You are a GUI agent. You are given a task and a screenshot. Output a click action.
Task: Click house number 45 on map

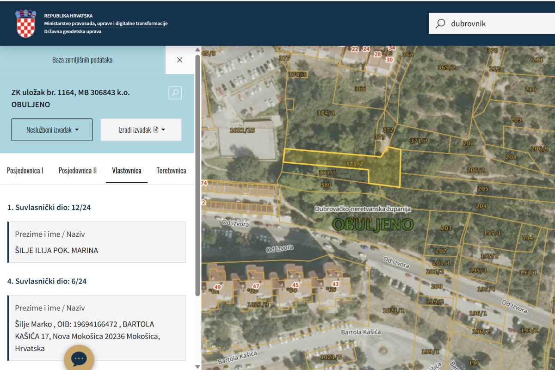pyautogui.click(x=295, y=285)
